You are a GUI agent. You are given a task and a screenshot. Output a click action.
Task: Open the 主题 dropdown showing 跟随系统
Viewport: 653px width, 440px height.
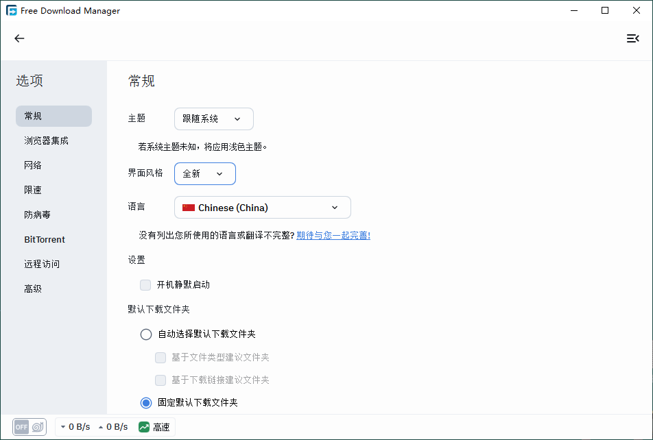213,119
